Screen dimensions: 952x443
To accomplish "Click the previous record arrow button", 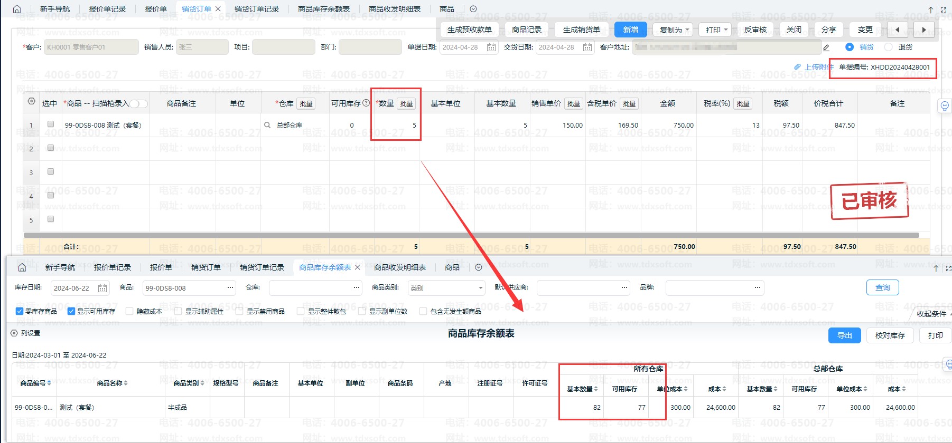I will click(x=897, y=30).
